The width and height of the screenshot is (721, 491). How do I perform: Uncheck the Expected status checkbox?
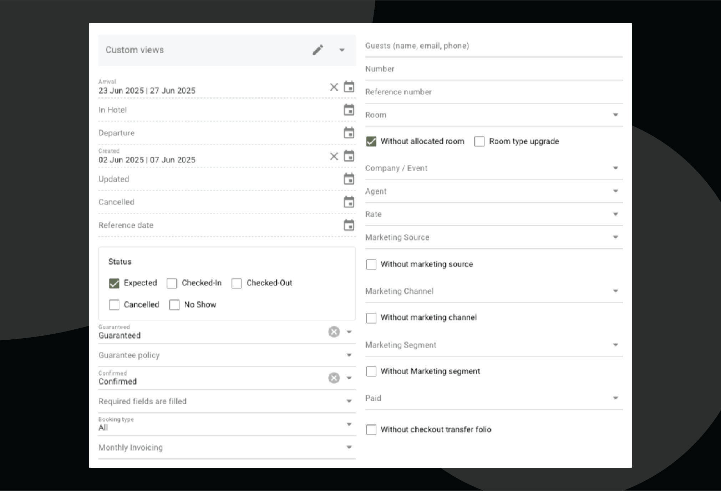click(114, 283)
